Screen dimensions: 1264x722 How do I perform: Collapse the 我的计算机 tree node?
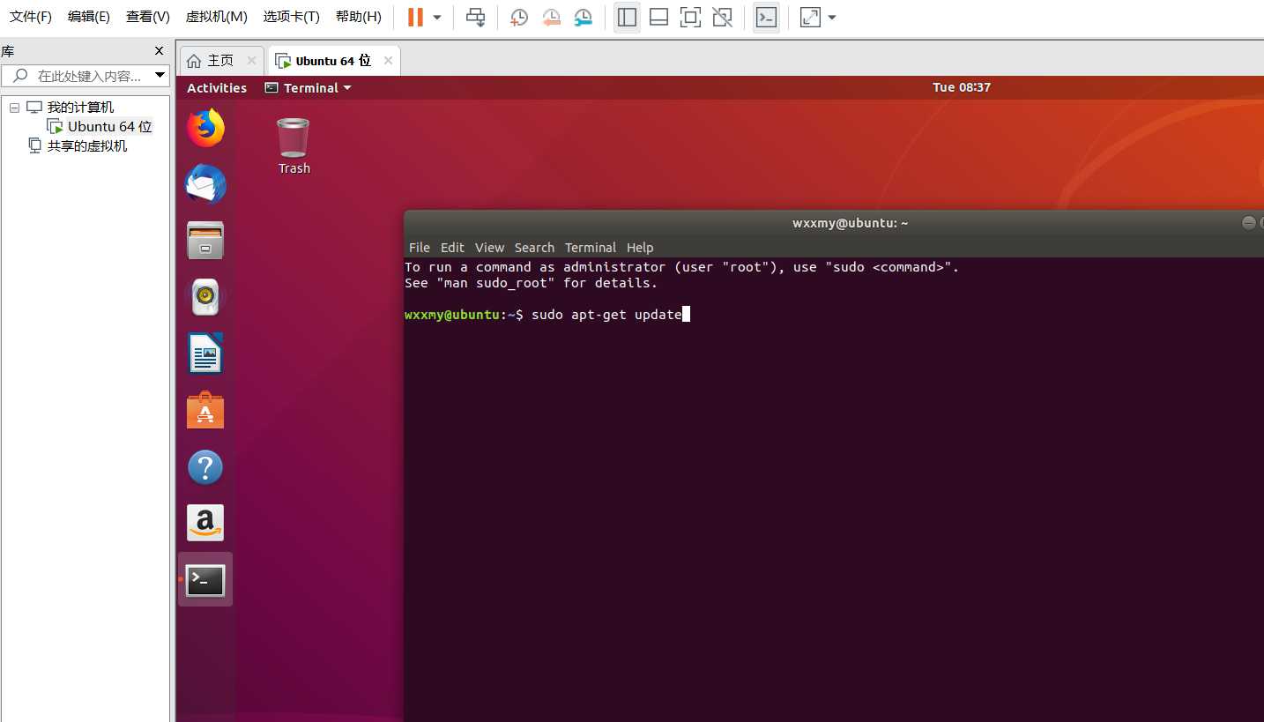[x=14, y=108]
